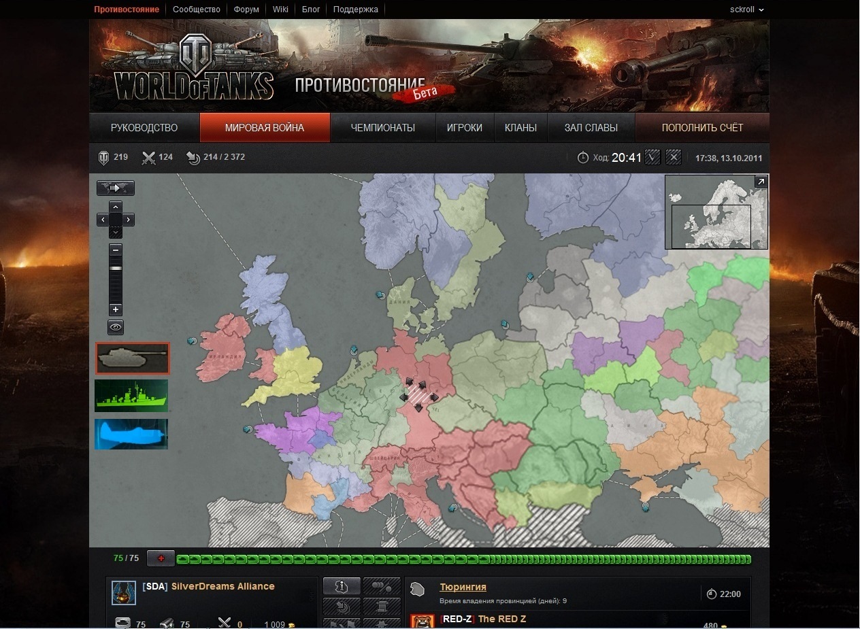Click the 22:00 prime time clock icon
Viewport: 860px width, 629px height.
pos(712,594)
